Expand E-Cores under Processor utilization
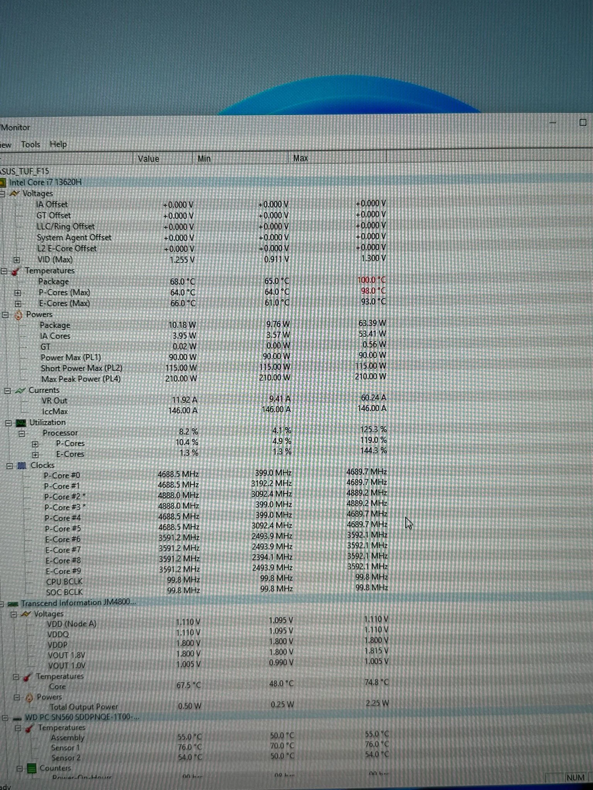 point(36,455)
